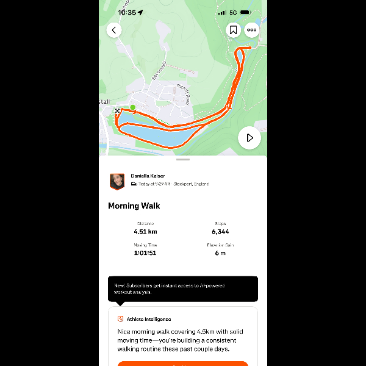The image size is (366, 366).
Task: Open Daniella Kaiser's name link
Action: click(x=148, y=176)
